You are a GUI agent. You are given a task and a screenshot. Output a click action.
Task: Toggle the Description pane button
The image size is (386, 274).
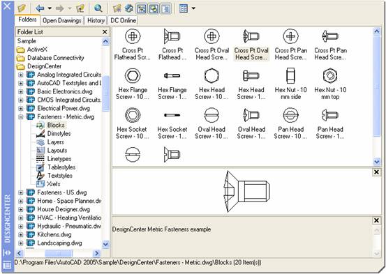[x=166, y=8]
